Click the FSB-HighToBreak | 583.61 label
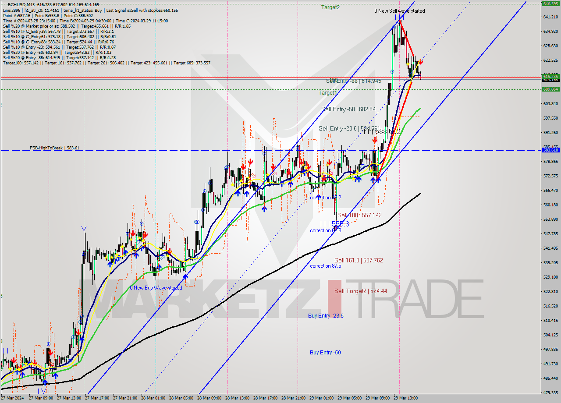This screenshot has width=561, height=403. [55, 148]
